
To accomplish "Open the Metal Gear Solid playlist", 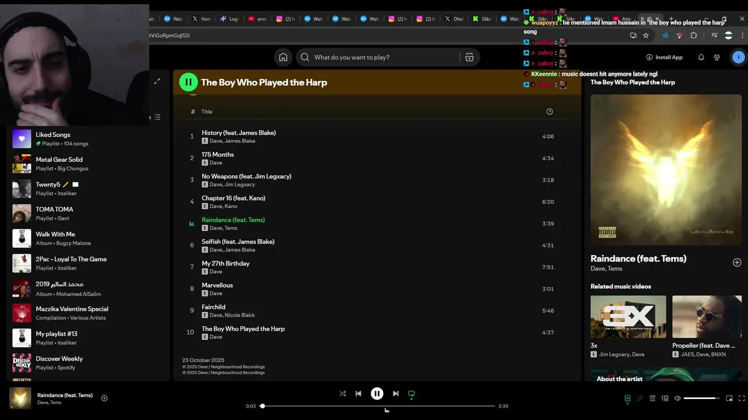I will click(88, 164).
